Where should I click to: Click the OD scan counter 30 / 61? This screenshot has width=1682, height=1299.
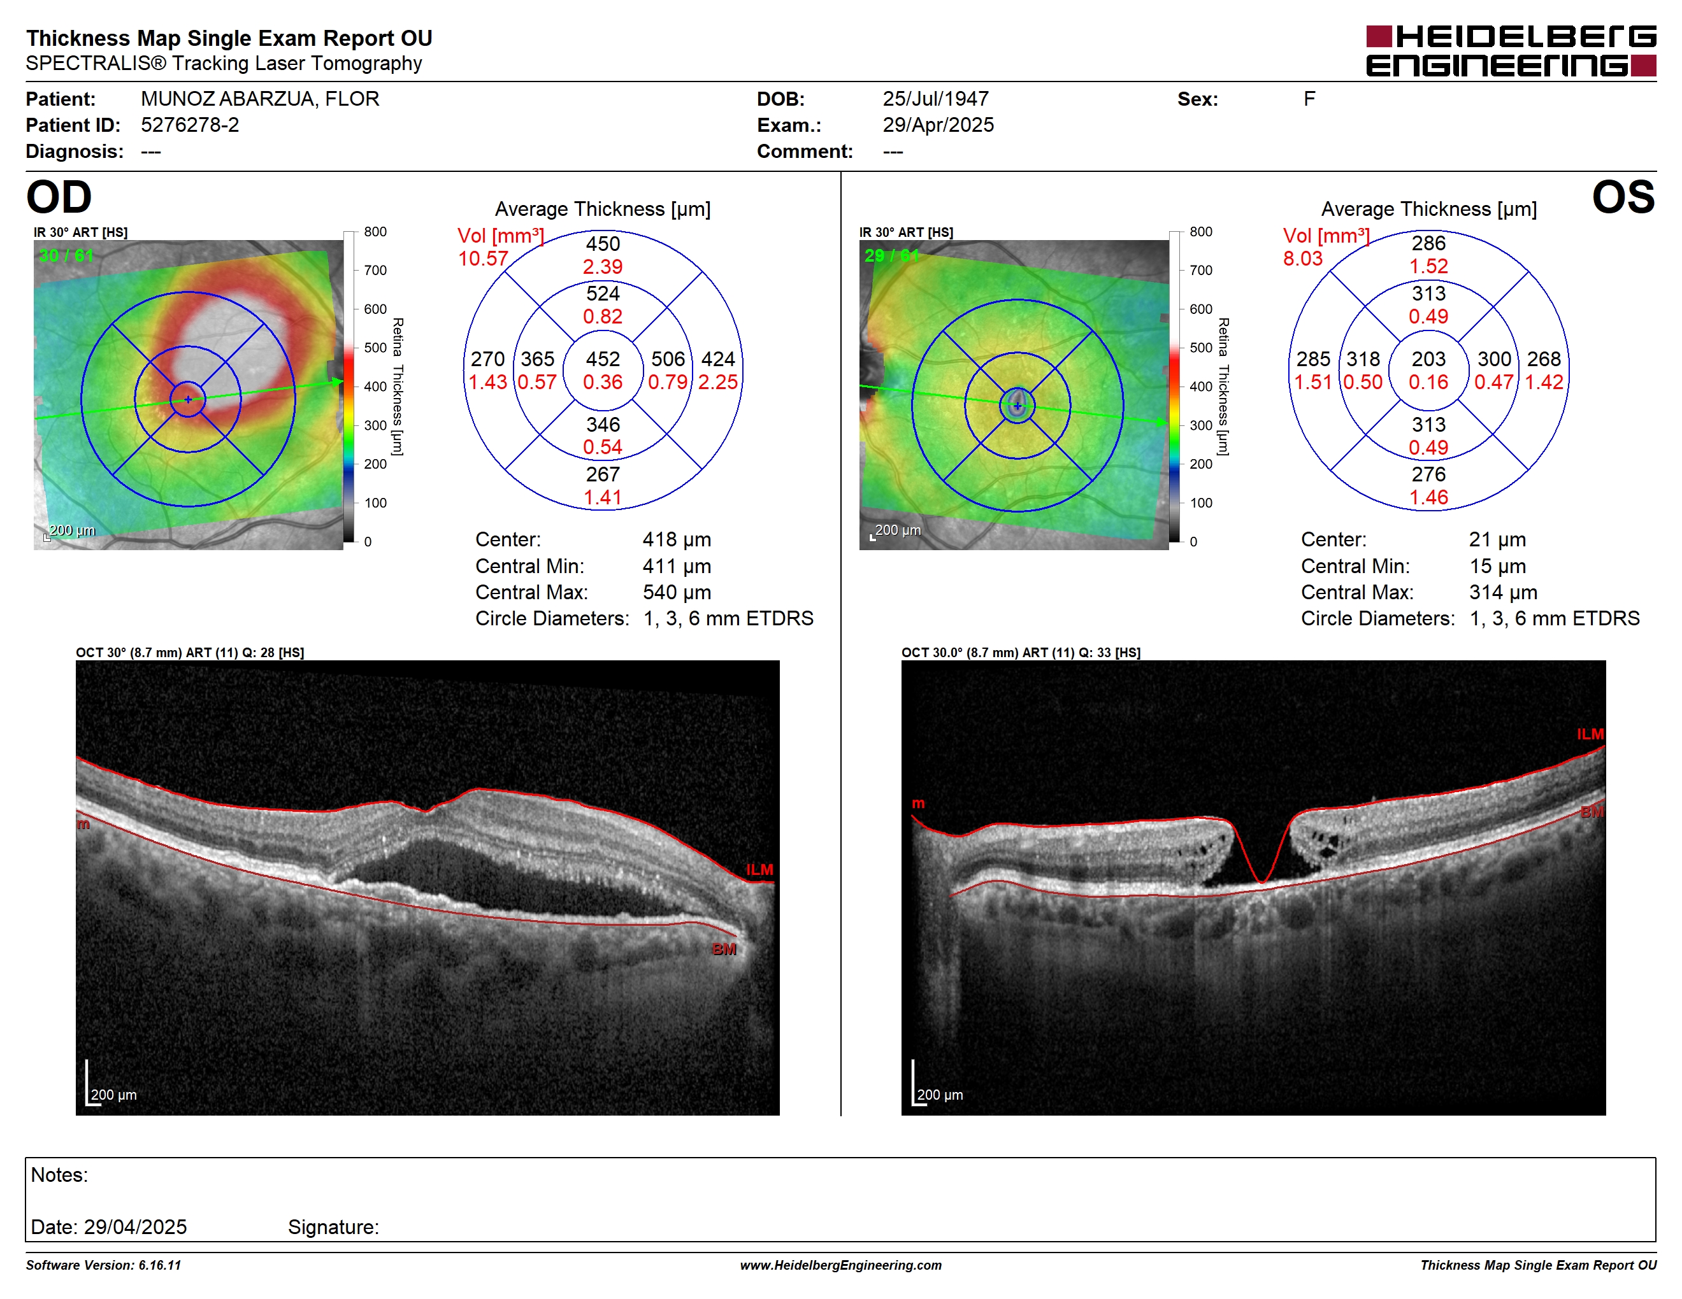point(66,255)
